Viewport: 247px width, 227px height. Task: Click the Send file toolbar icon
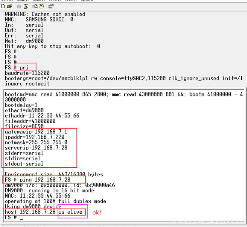35,6
